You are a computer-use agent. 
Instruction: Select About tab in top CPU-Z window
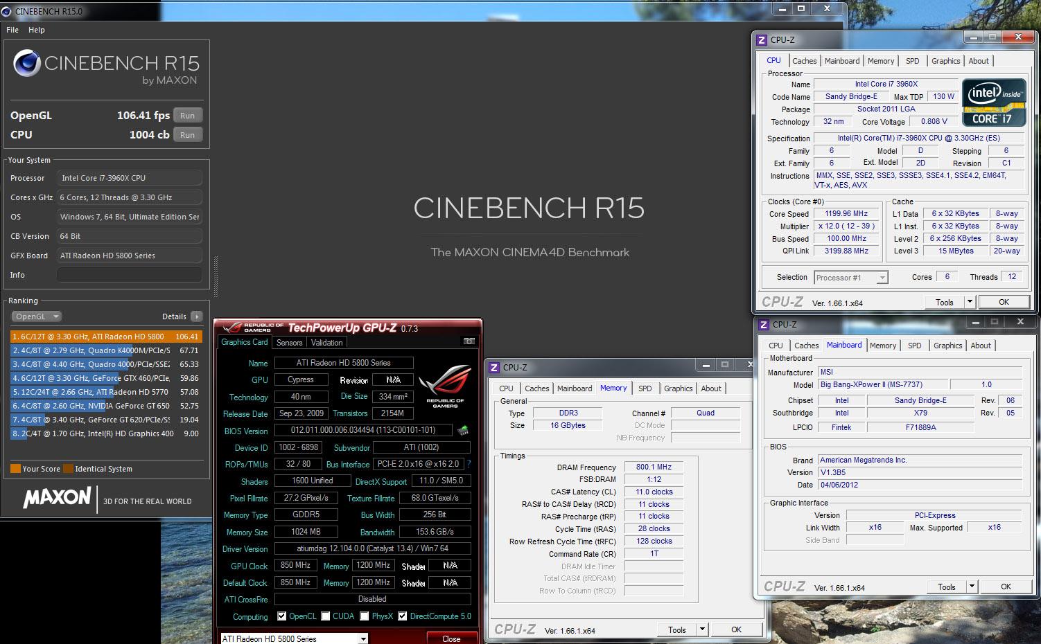coord(979,61)
